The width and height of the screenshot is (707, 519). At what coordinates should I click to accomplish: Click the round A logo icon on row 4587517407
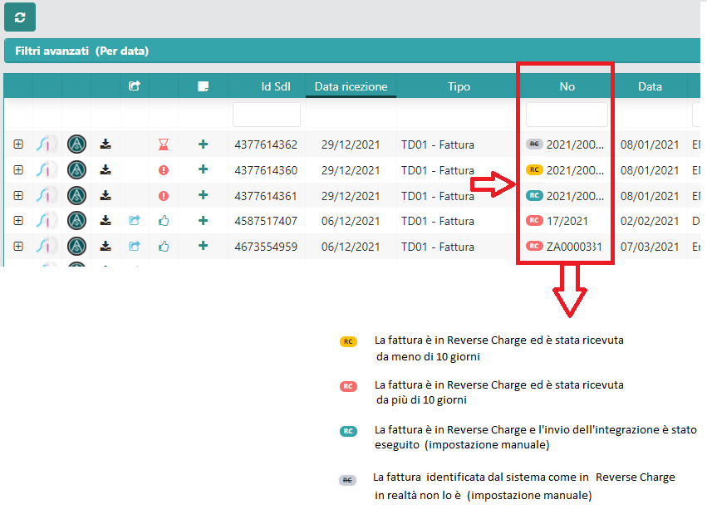[x=76, y=221]
